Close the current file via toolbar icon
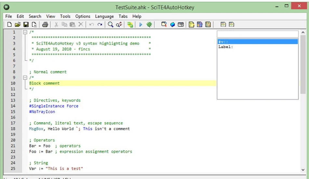The height and width of the screenshot is (179, 309). [34, 24]
